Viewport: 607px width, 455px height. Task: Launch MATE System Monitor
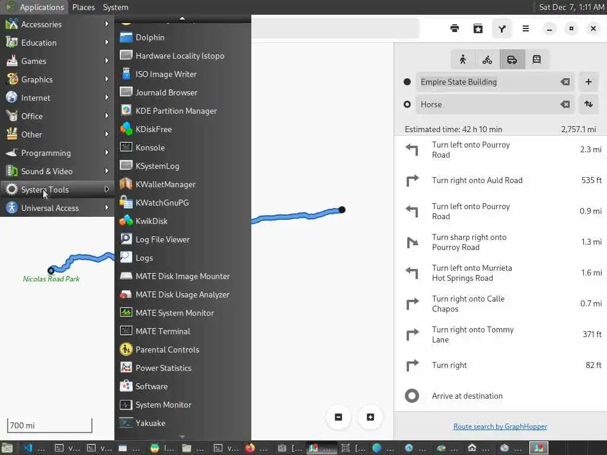tap(183, 313)
